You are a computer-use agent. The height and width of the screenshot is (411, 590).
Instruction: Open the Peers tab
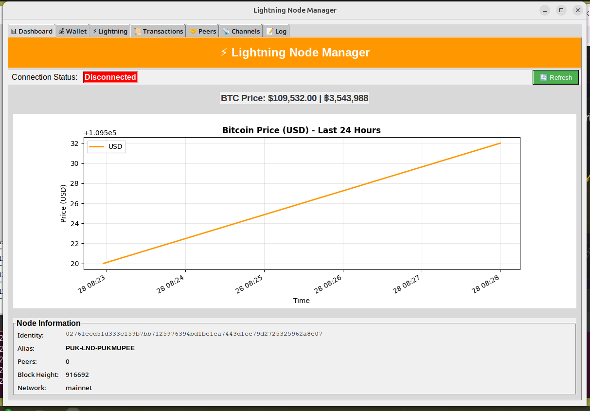click(x=202, y=31)
